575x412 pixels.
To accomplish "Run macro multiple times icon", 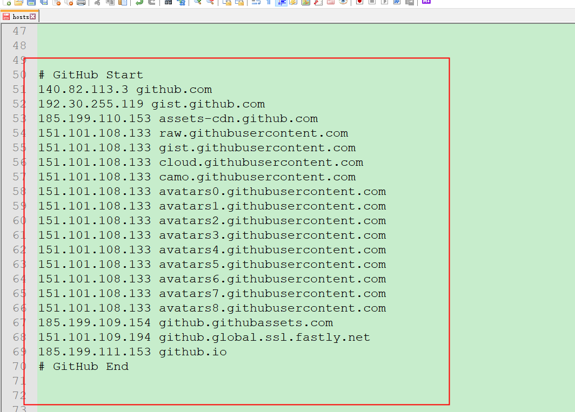I will (x=397, y=2).
